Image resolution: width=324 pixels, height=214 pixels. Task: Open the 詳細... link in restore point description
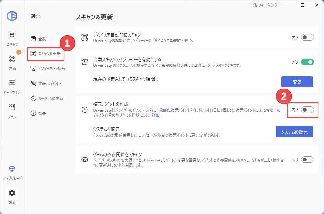click(x=157, y=115)
